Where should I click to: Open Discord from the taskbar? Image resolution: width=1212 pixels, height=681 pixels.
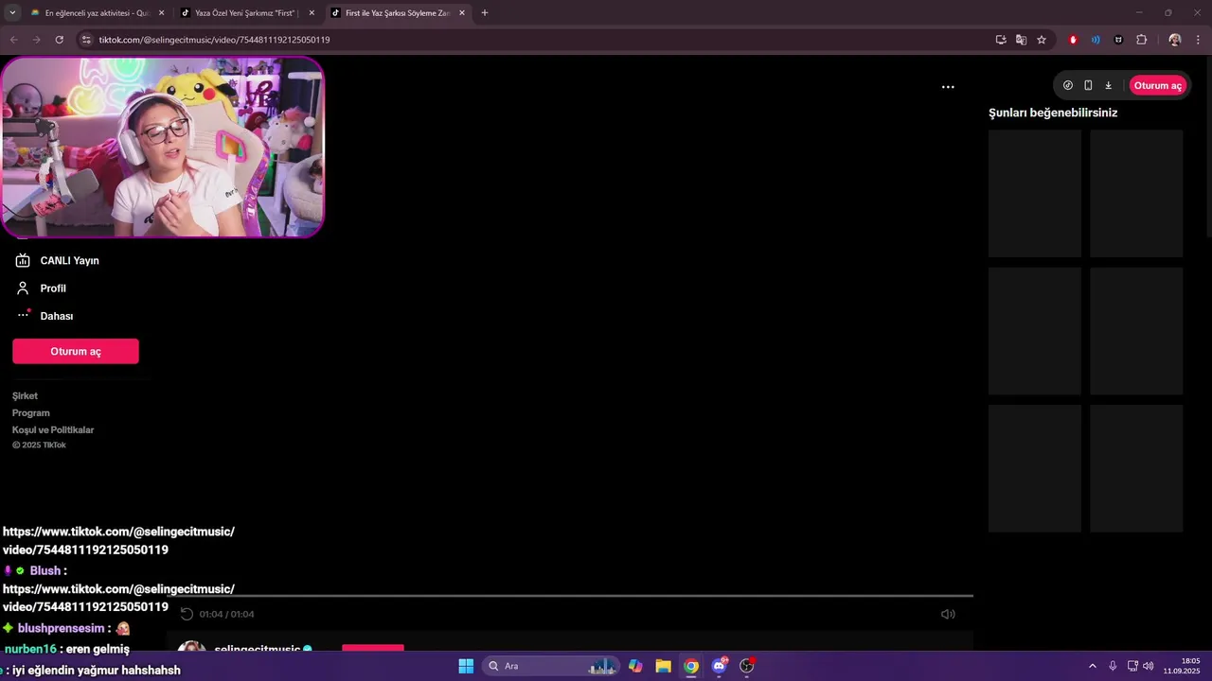click(720, 666)
